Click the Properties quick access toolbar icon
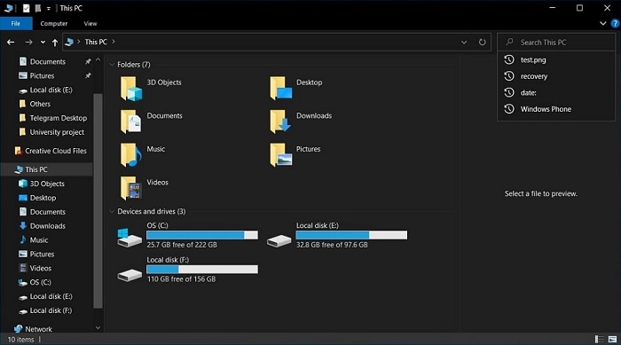This screenshot has width=621, height=345. click(26, 8)
